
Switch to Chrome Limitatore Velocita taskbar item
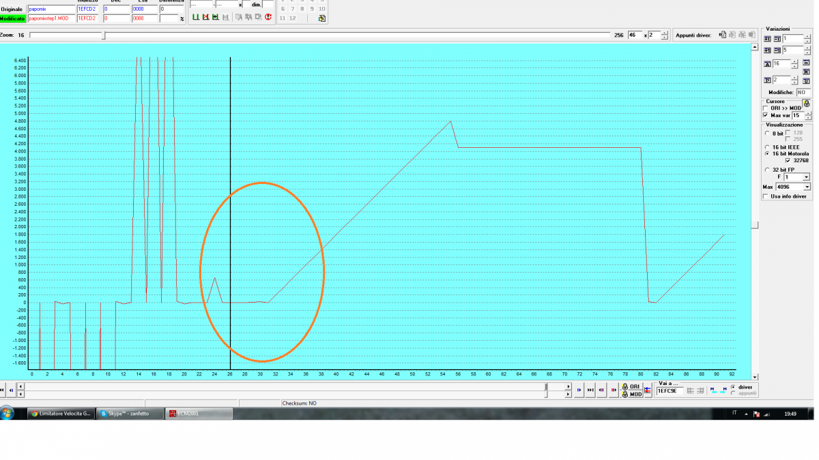(x=61, y=413)
